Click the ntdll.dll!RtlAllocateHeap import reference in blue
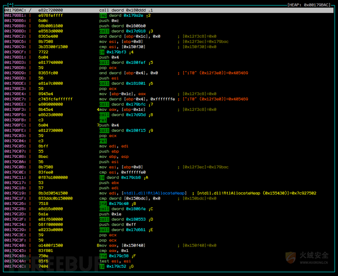This screenshot has width=338, height=276. 154,193
